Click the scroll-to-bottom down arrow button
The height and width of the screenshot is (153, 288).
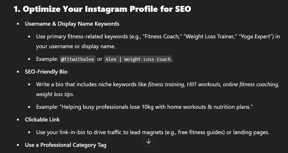[x=148, y=141]
